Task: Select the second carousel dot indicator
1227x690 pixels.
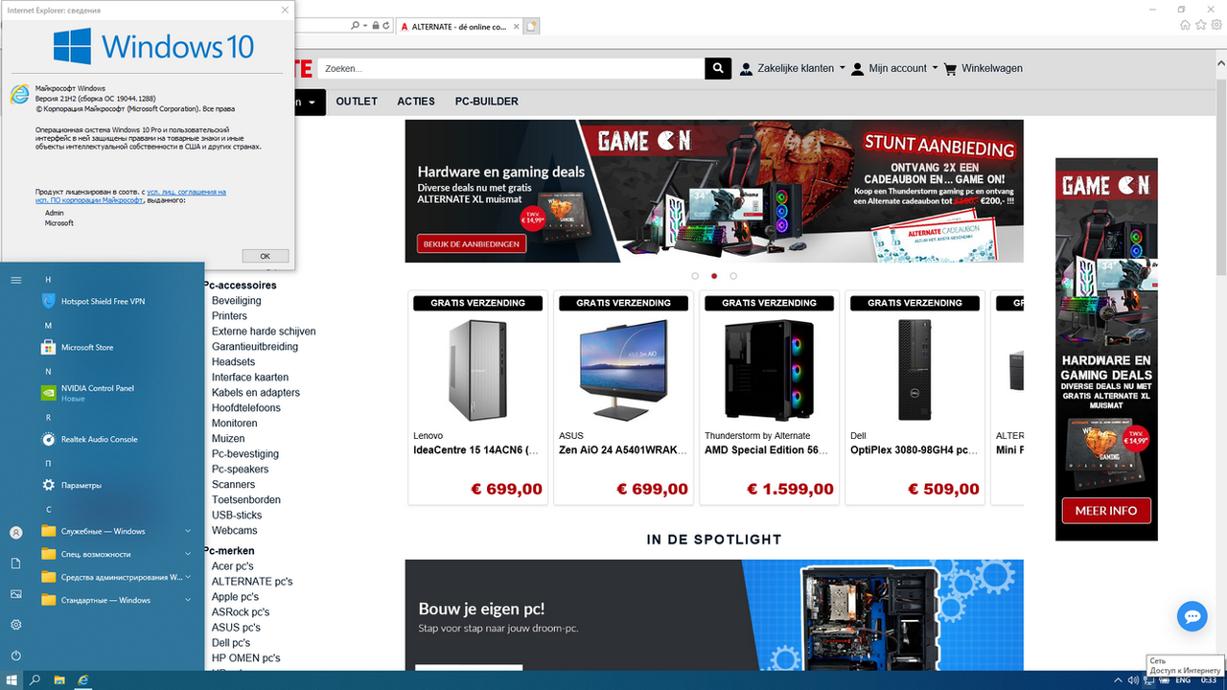Action: (x=714, y=276)
